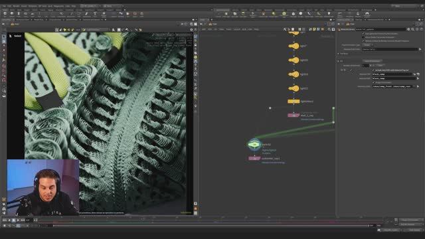Open the Render menu

[x=16, y=6]
